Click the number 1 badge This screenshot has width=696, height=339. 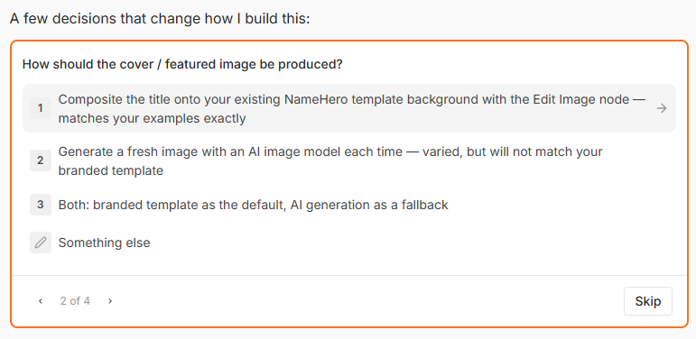pos(41,108)
